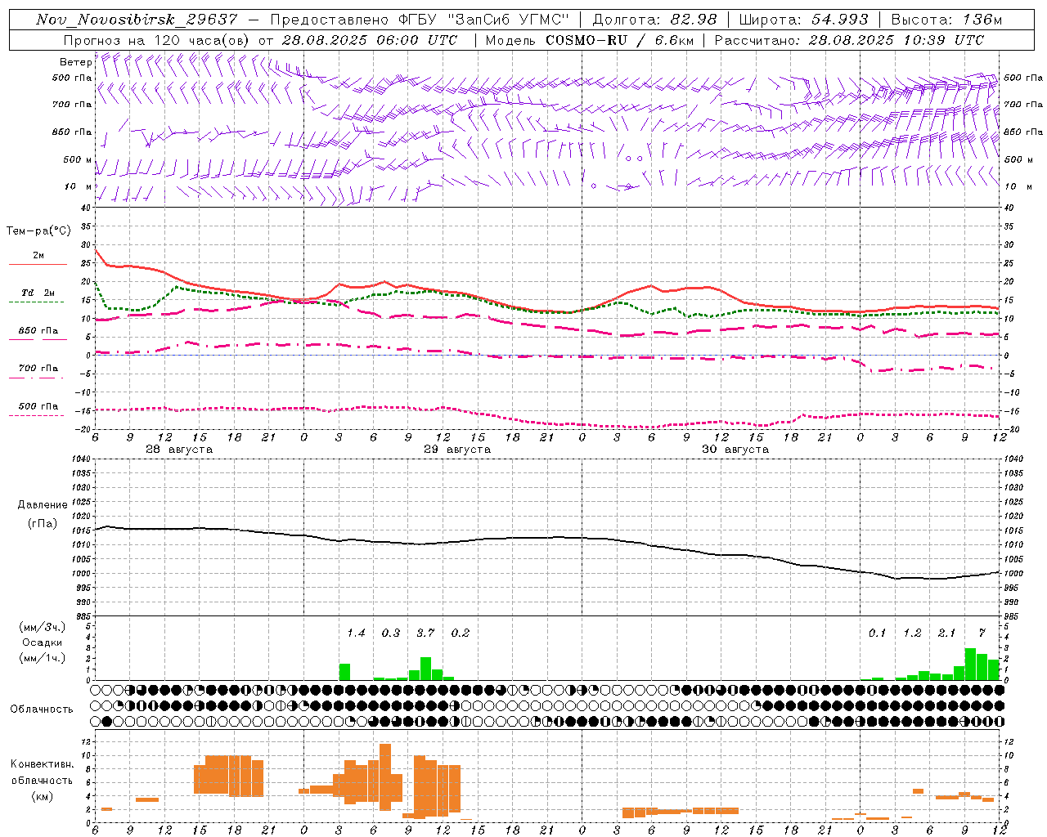Click the station title Nov_Novosibirsk_29637
Image resolution: width=1047 pixels, height=837 pixels.
(137, 20)
